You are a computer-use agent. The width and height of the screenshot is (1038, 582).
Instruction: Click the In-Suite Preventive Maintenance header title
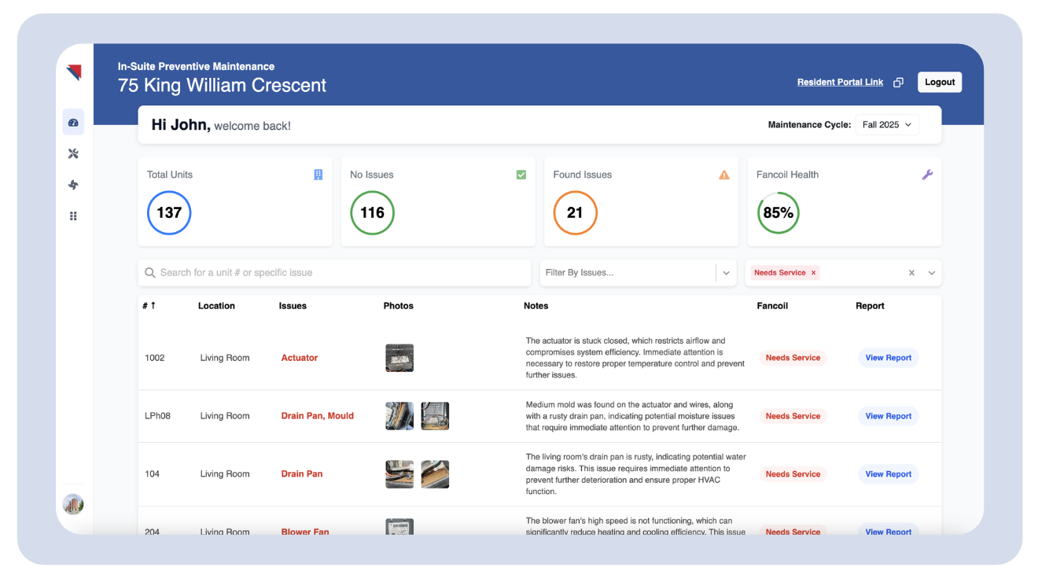click(196, 66)
